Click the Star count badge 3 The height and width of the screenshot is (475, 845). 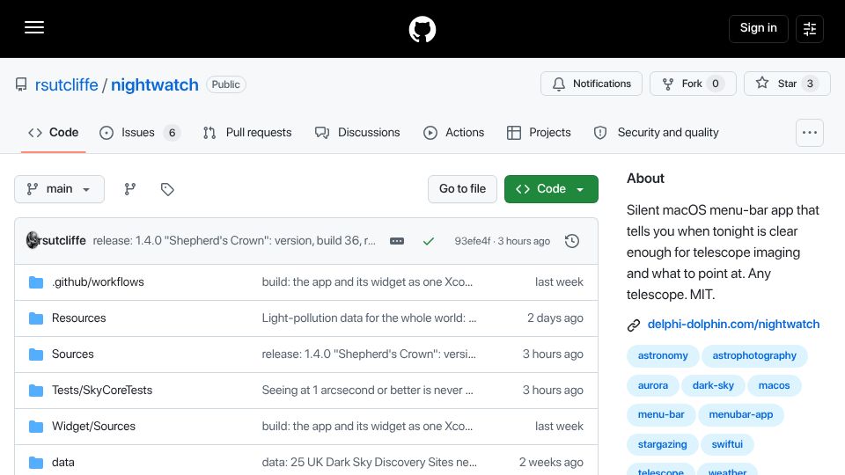click(810, 84)
